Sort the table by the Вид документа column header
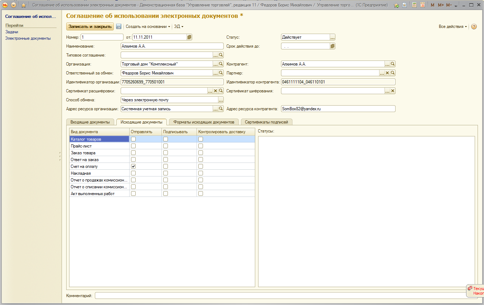The image size is (484, 305). [99, 132]
